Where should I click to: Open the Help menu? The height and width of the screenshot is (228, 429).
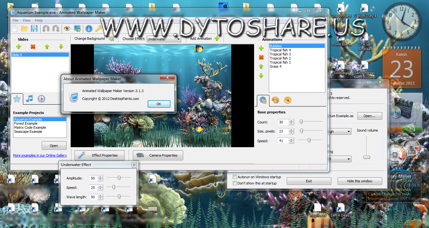click(39, 20)
